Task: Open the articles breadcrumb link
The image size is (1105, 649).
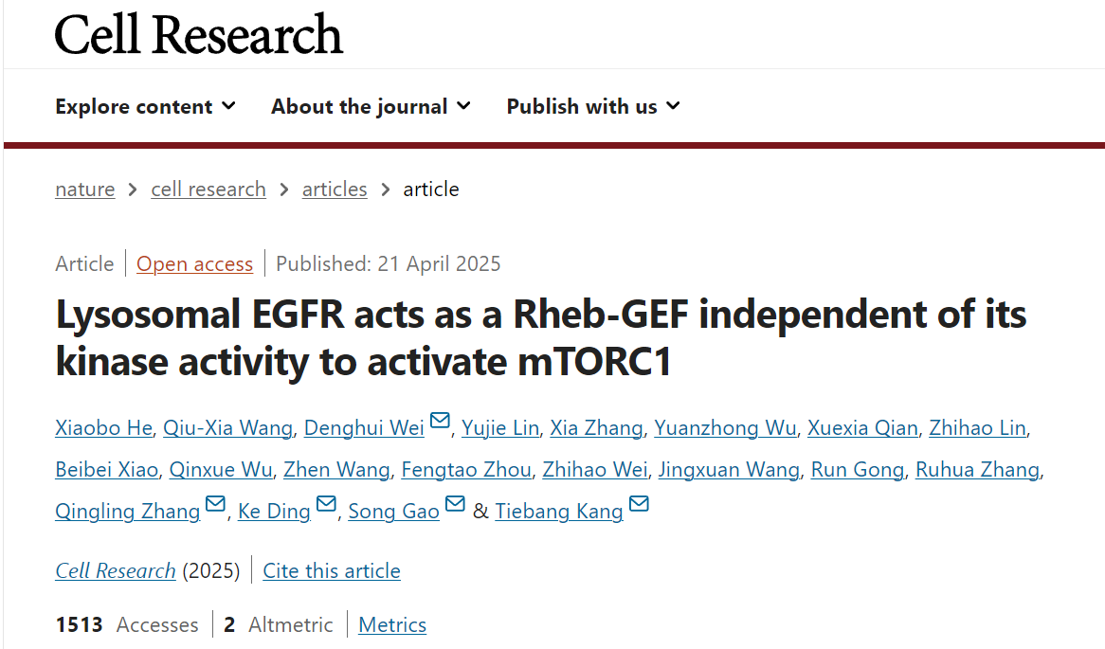Action: click(x=335, y=189)
